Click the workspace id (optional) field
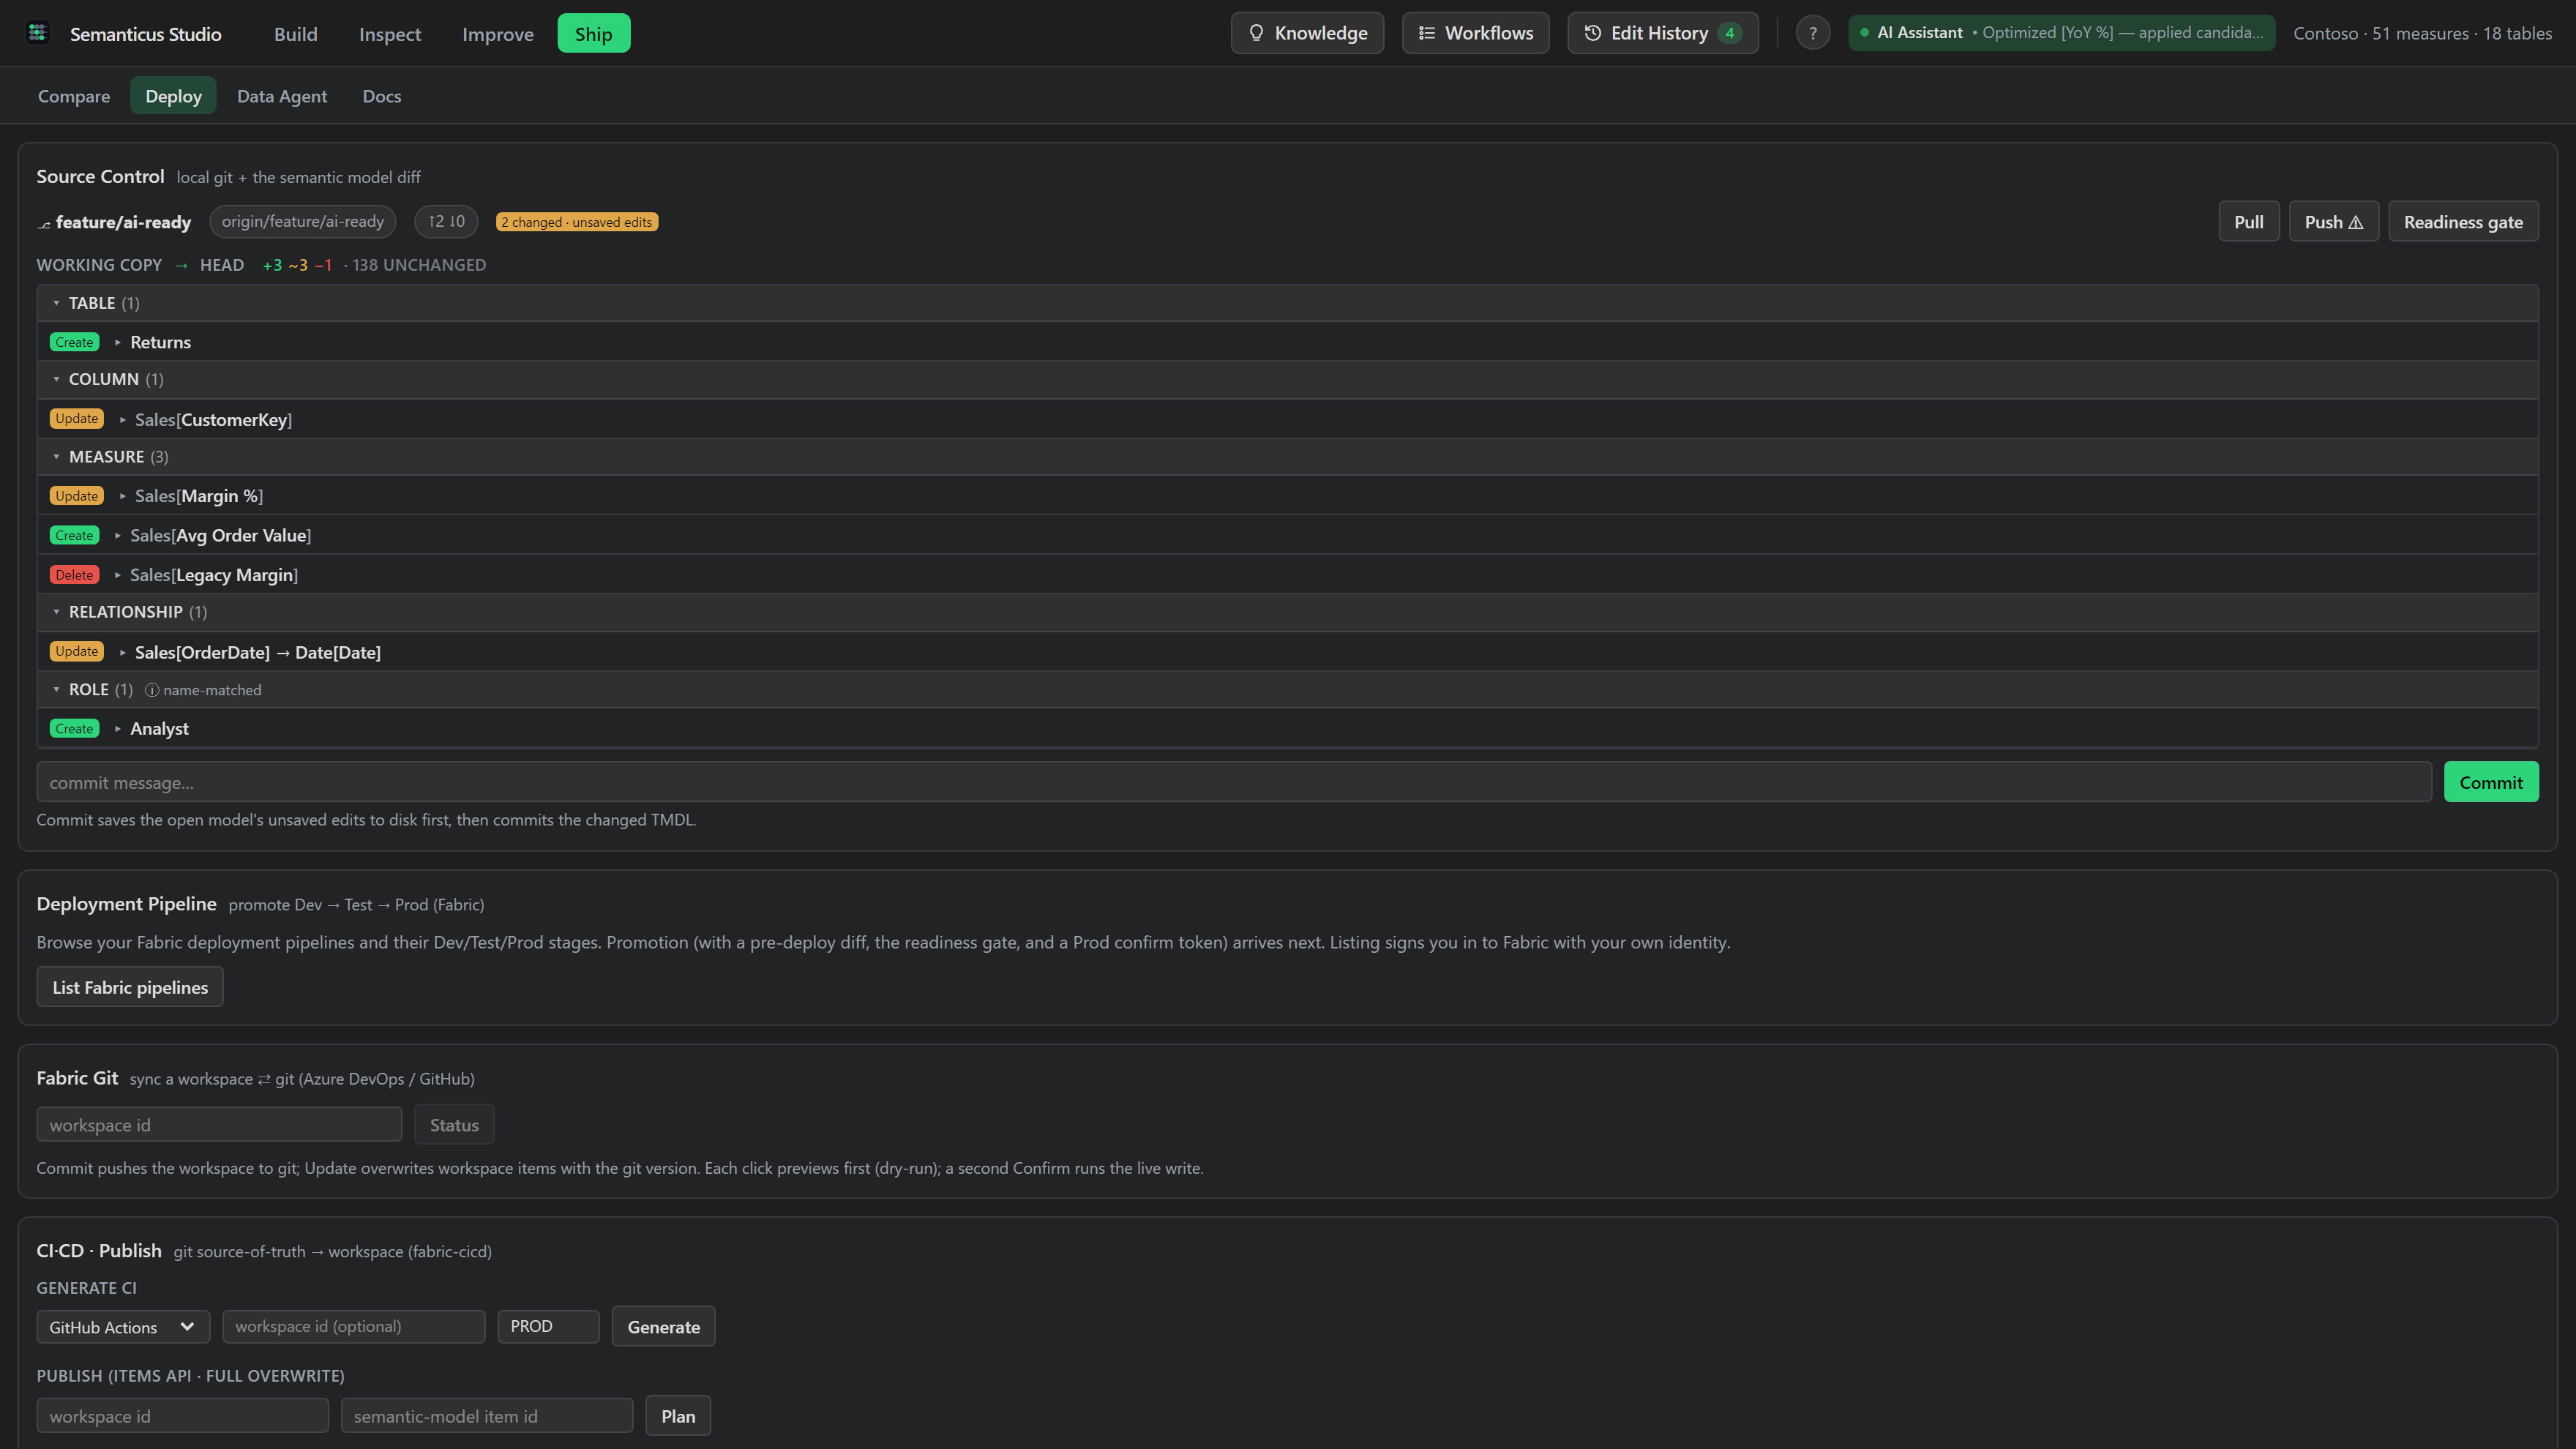The height and width of the screenshot is (1449, 2576). click(353, 1327)
